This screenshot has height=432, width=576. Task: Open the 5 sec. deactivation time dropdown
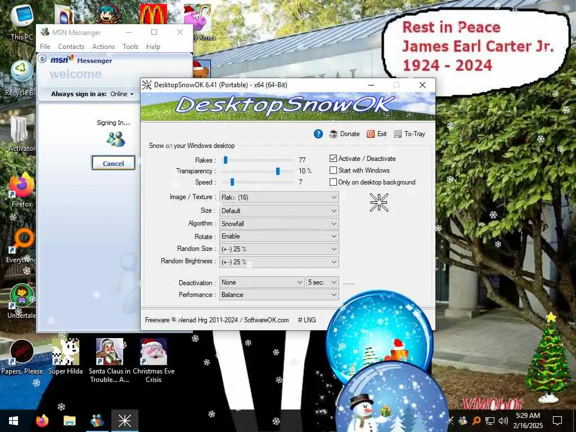pos(322,282)
